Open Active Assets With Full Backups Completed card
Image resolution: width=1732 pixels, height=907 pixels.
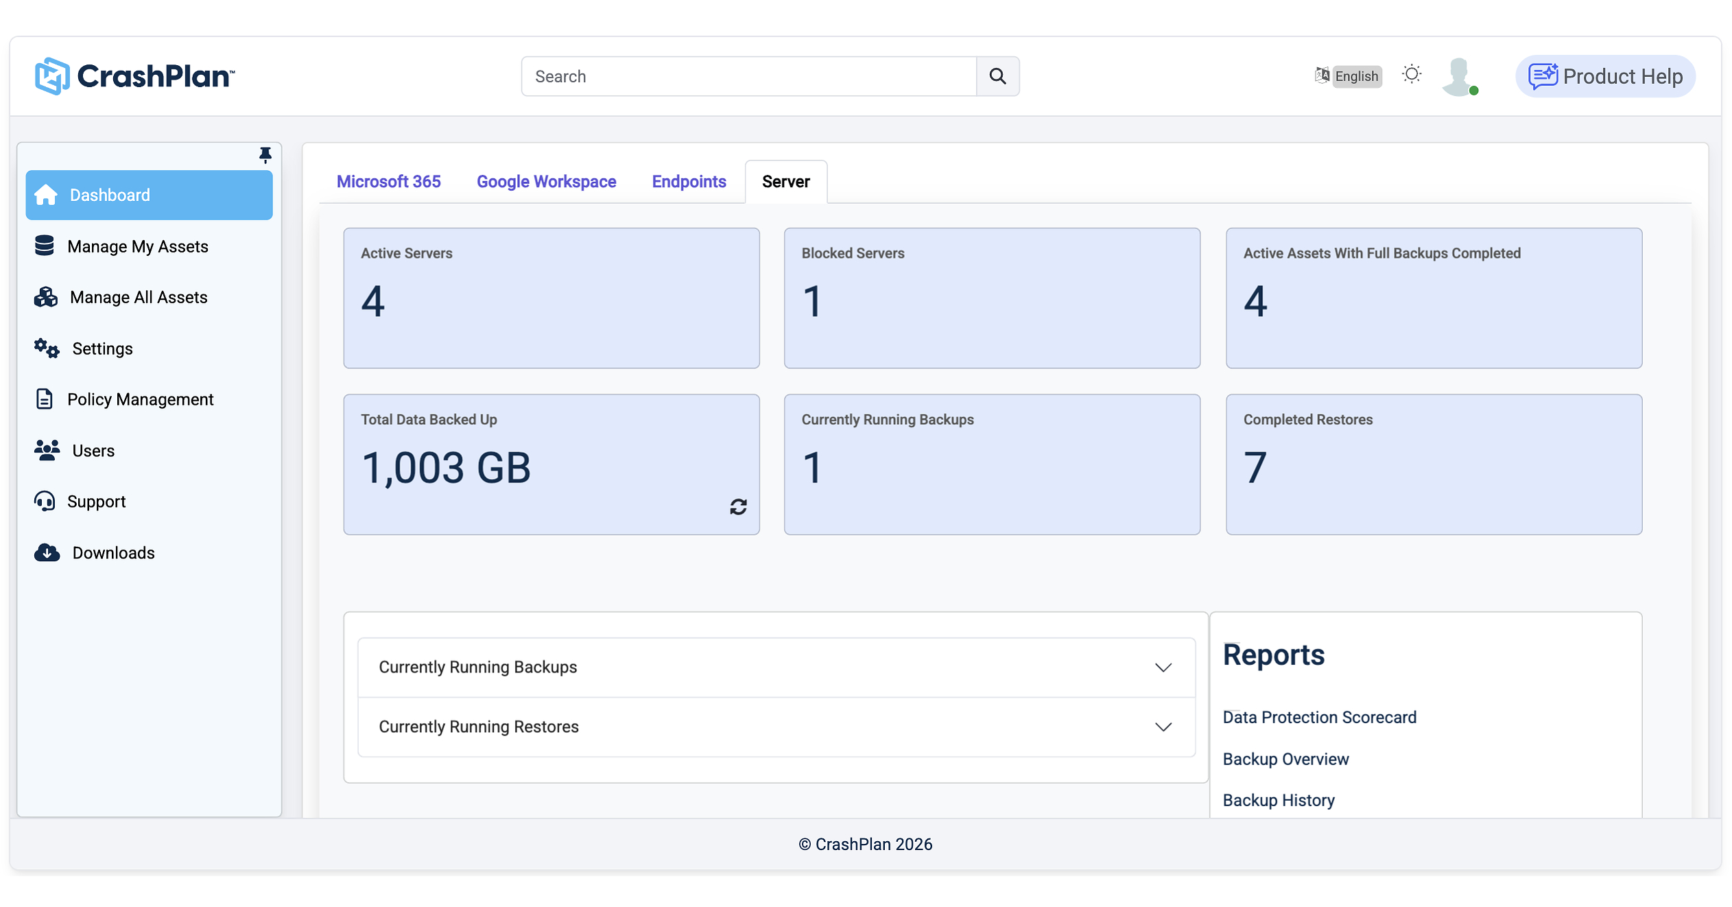pyautogui.click(x=1434, y=298)
